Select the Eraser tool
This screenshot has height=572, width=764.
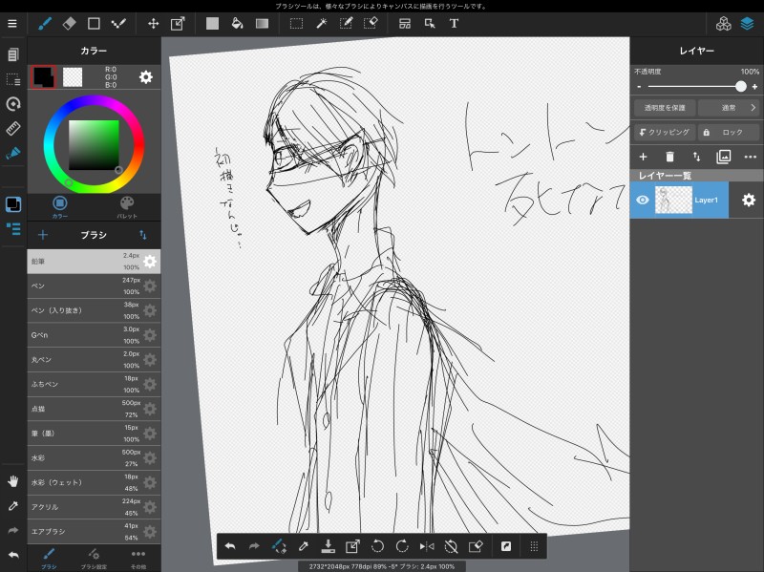(x=69, y=23)
